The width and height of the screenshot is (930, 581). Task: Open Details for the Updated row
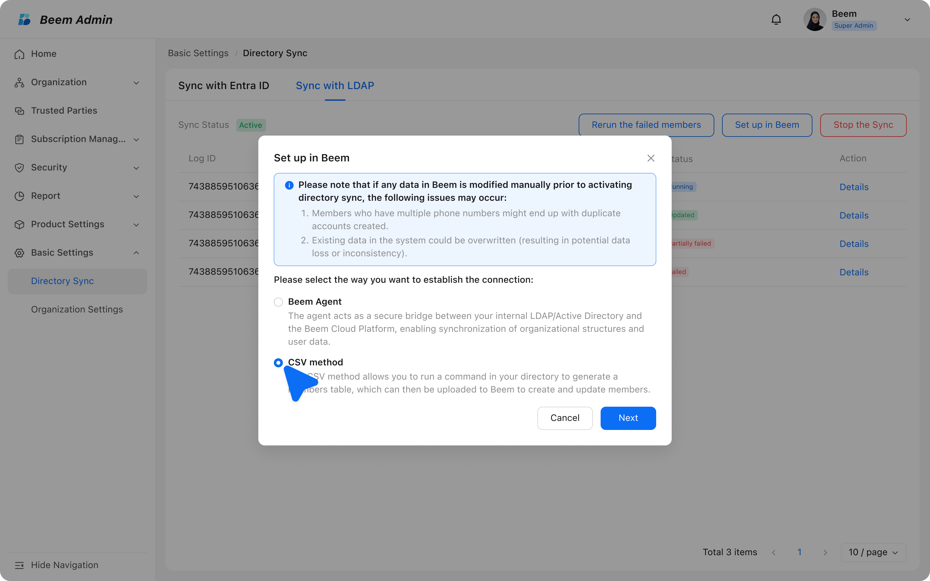click(854, 216)
